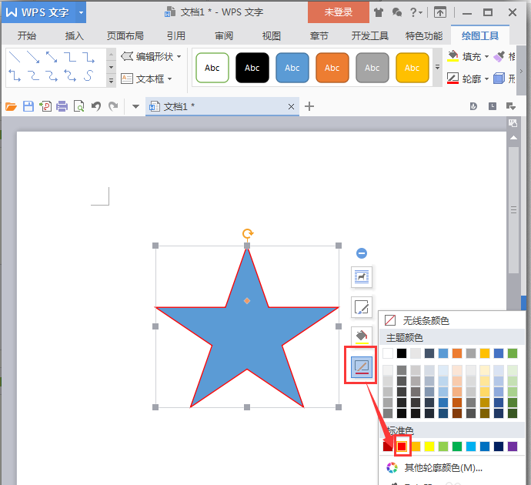Click the shape fill bucket floating button
Viewport: 531px width, 485px height.
coord(362,336)
